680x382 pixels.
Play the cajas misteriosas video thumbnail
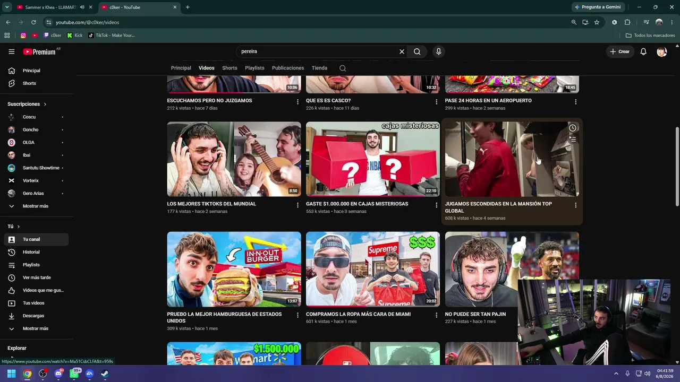[x=373, y=159]
